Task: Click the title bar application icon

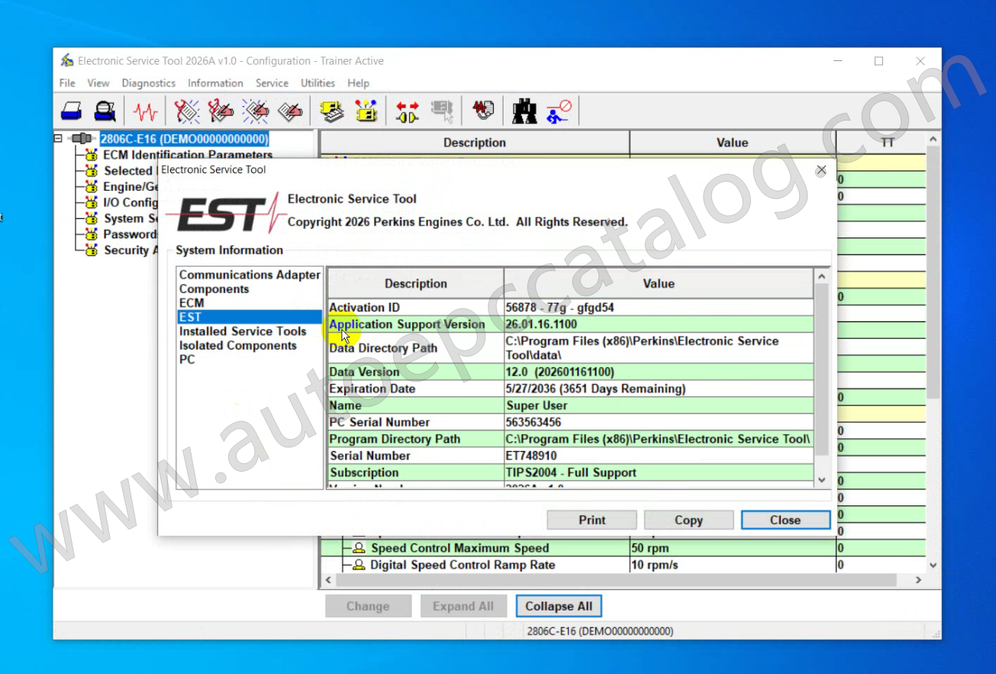Action: [67, 61]
